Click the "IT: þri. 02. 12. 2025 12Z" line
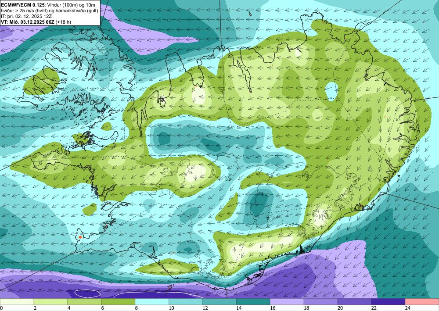Image resolution: width=439 pixels, height=311 pixels. tap(26, 16)
